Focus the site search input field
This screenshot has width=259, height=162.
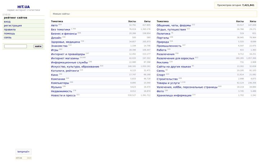click(15, 46)
